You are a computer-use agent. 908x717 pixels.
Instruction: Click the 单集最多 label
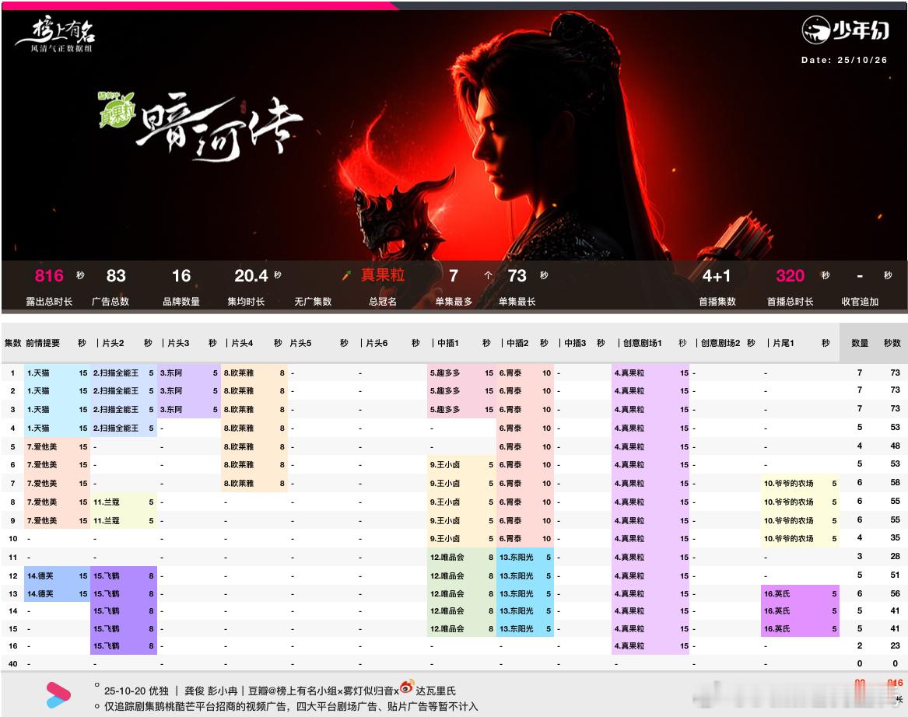click(454, 302)
